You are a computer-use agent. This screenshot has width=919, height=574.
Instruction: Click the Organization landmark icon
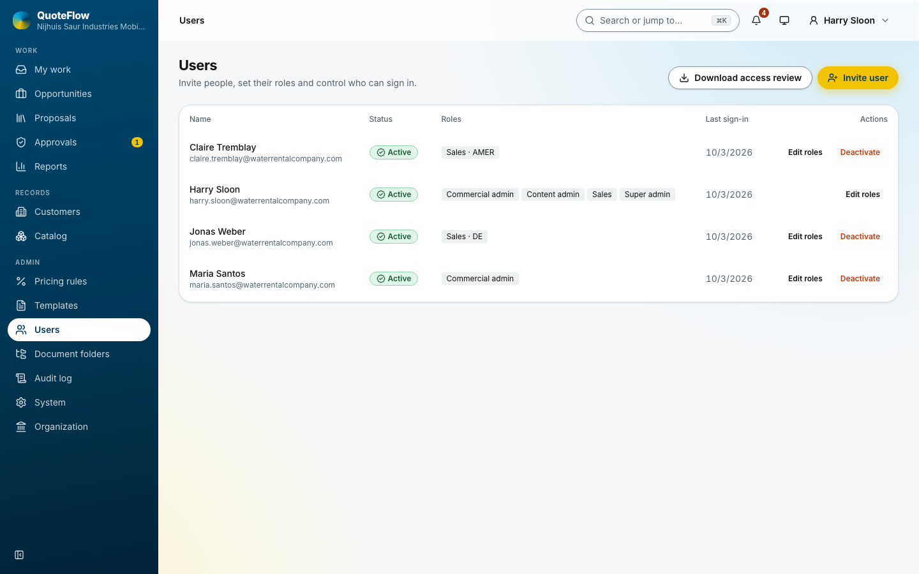tap(21, 427)
